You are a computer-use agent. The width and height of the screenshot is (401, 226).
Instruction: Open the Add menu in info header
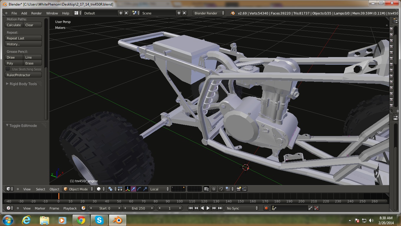pos(24,13)
